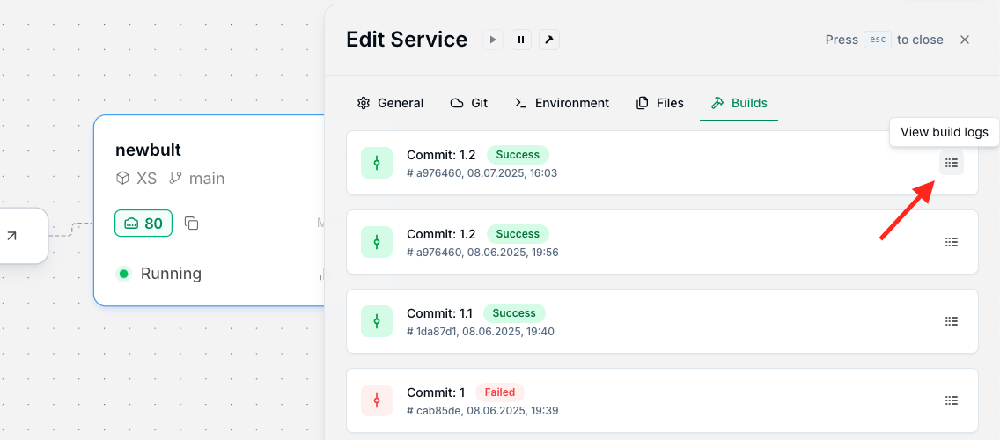Image resolution: width=1000 pixels, height=440 pixels.
Task: Click the play button beside Edit Service
Action: click(x=492, y=40)
